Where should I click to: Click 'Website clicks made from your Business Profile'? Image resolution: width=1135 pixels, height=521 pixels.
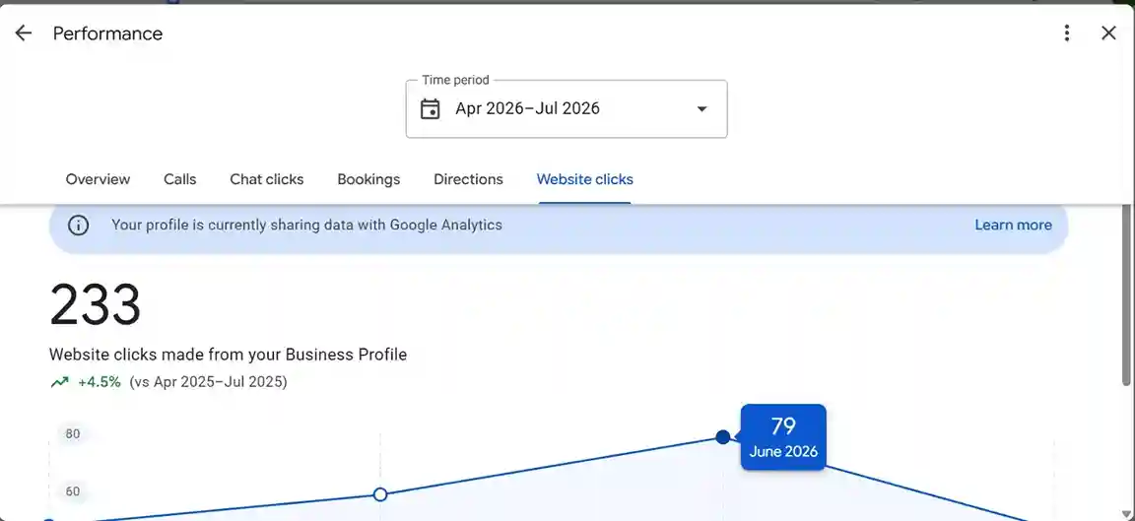point(228,355)
